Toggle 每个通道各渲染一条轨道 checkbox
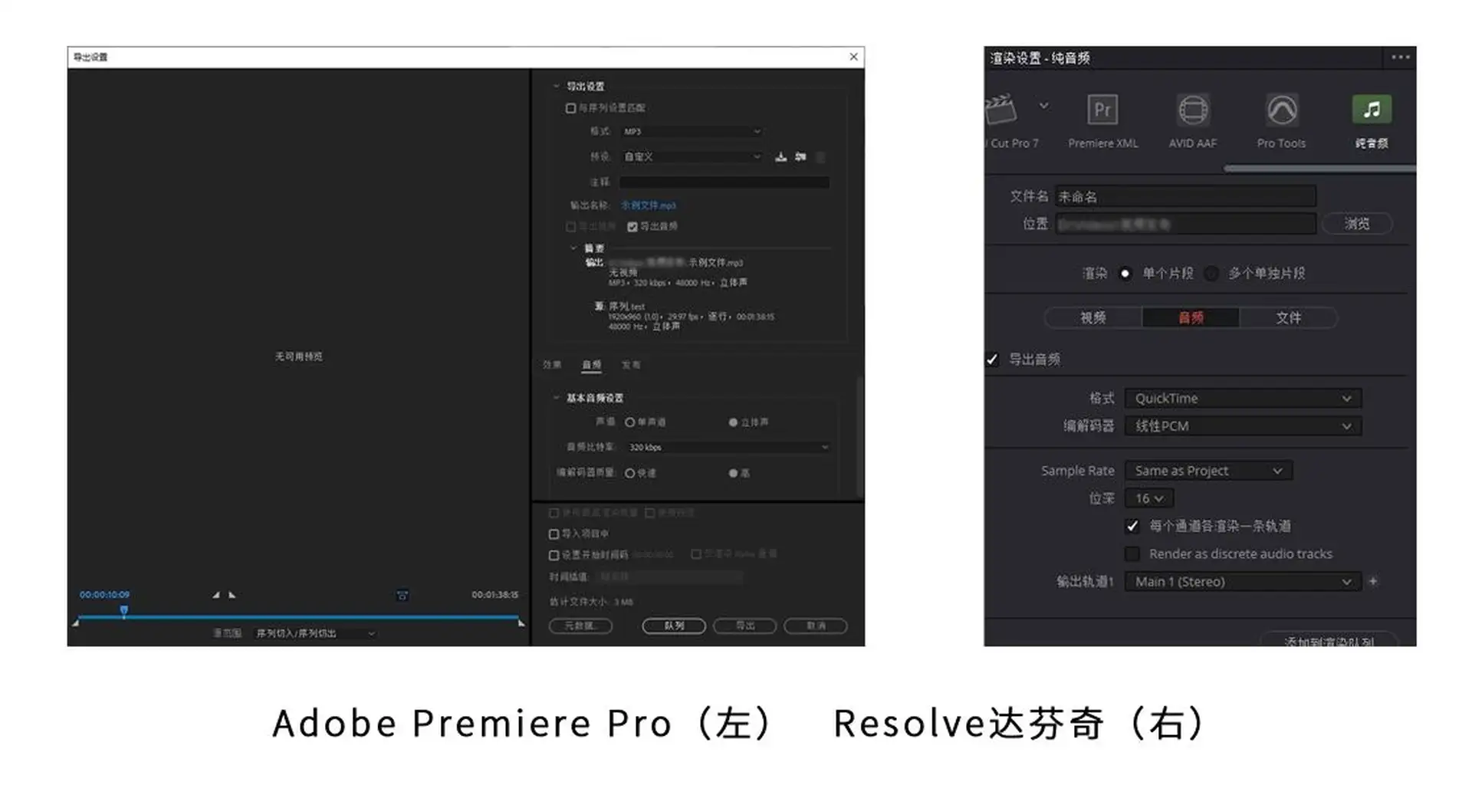Image resolution: width=1472 pixels, height=798 pixels. click(x=1132, y=526)
